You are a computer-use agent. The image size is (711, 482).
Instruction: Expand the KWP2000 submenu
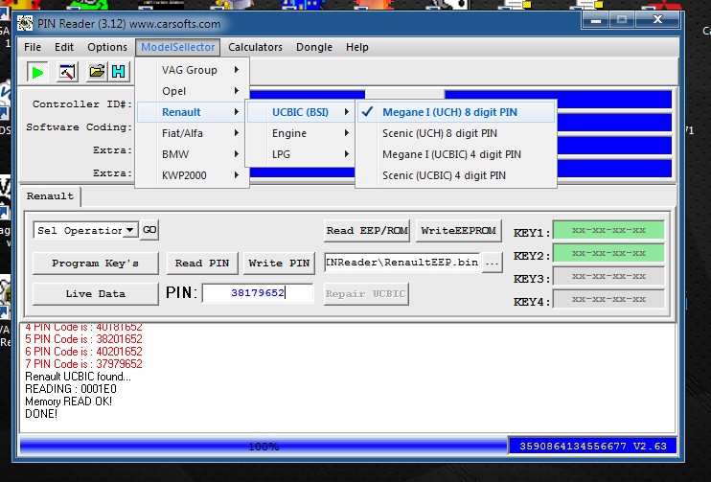193,175
